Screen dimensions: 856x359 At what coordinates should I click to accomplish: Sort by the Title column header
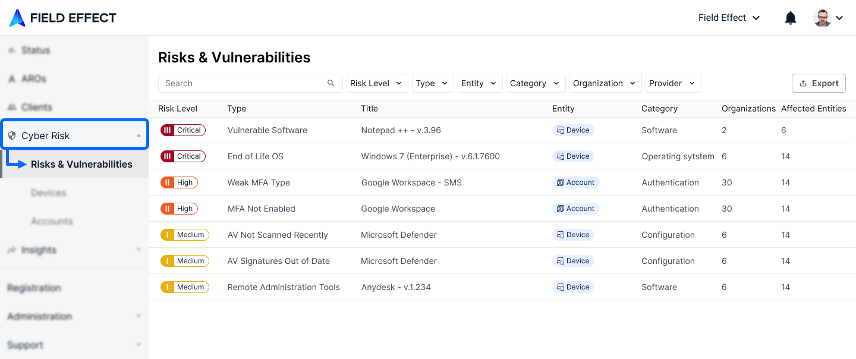point(369,109)
